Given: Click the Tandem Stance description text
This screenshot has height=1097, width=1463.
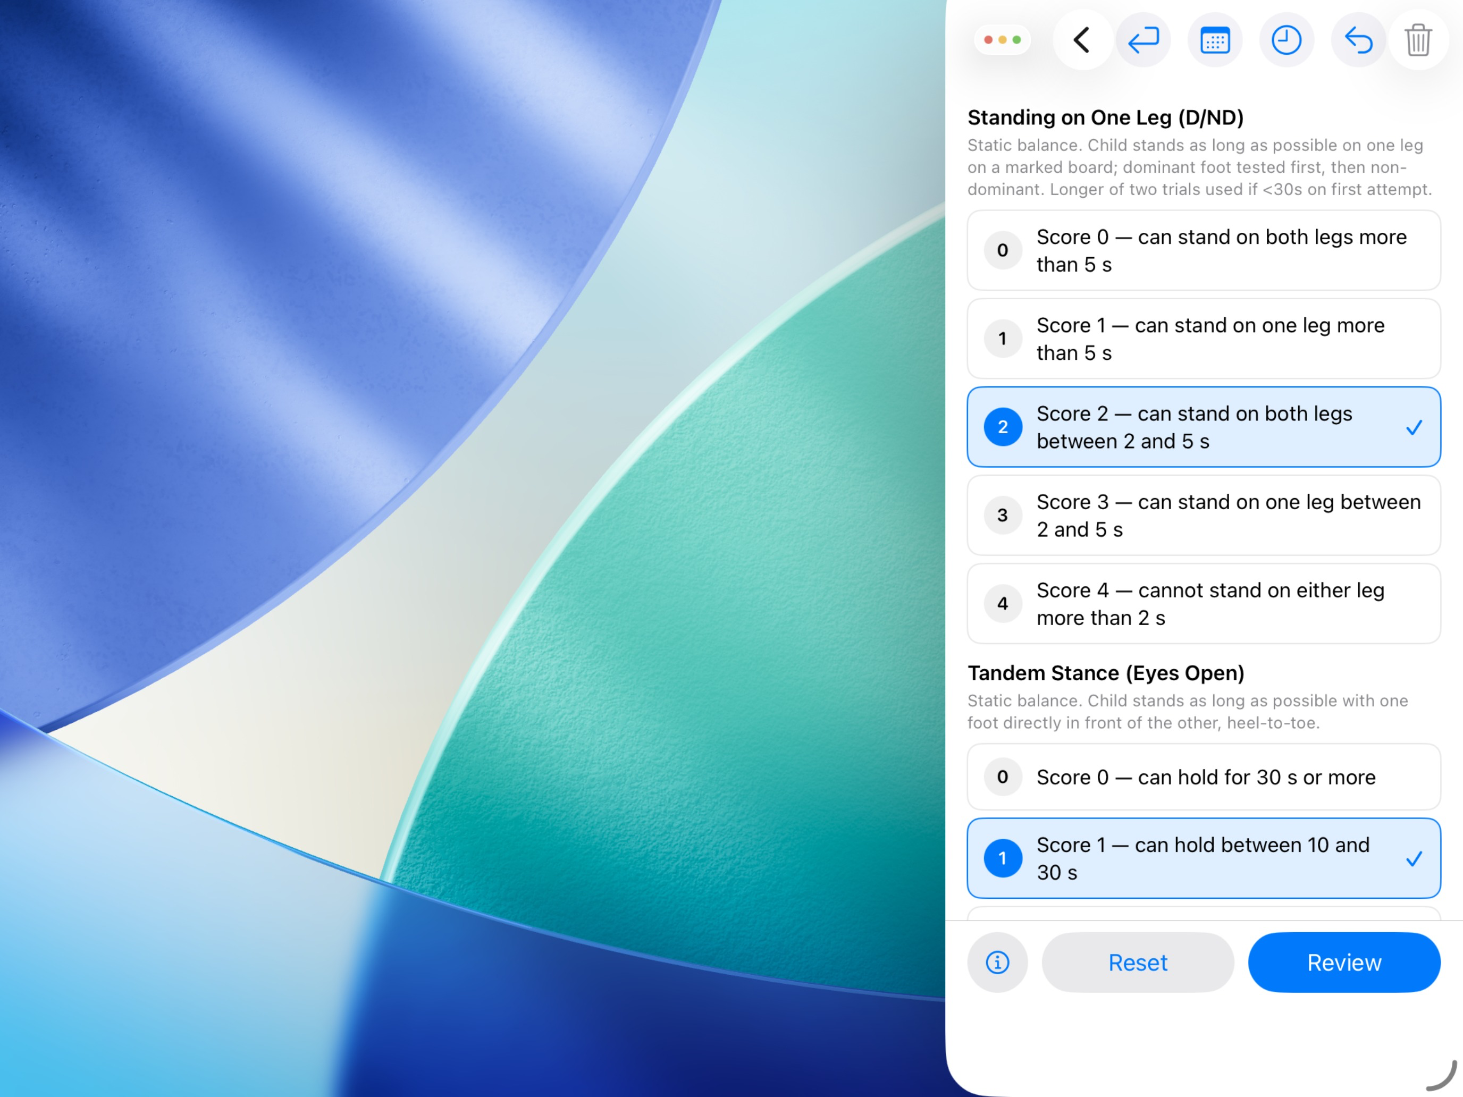Looking at the screenshot, I should tap(1187, 712).
